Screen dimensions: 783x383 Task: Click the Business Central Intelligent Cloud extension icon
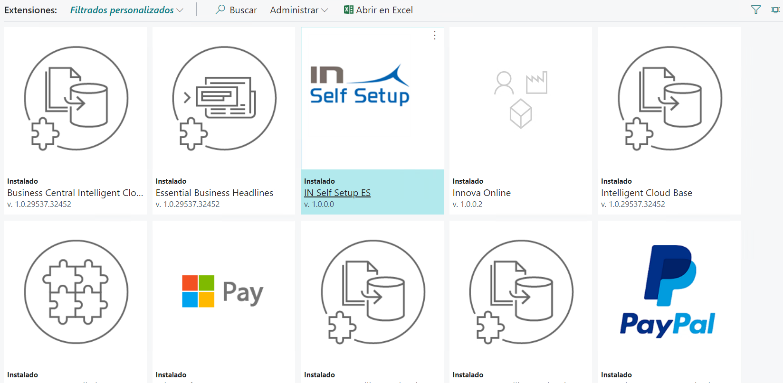(x=76, y=98)
